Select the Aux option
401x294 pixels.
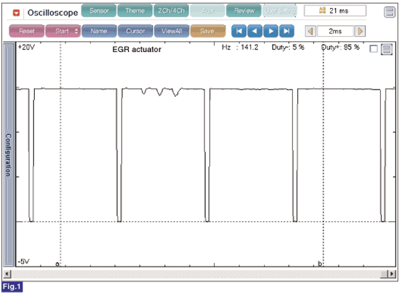(x=207, y=11)
